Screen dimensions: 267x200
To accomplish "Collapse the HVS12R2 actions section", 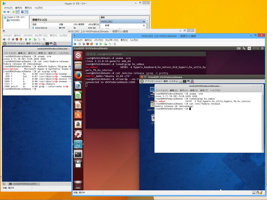I will coord(144,22).
